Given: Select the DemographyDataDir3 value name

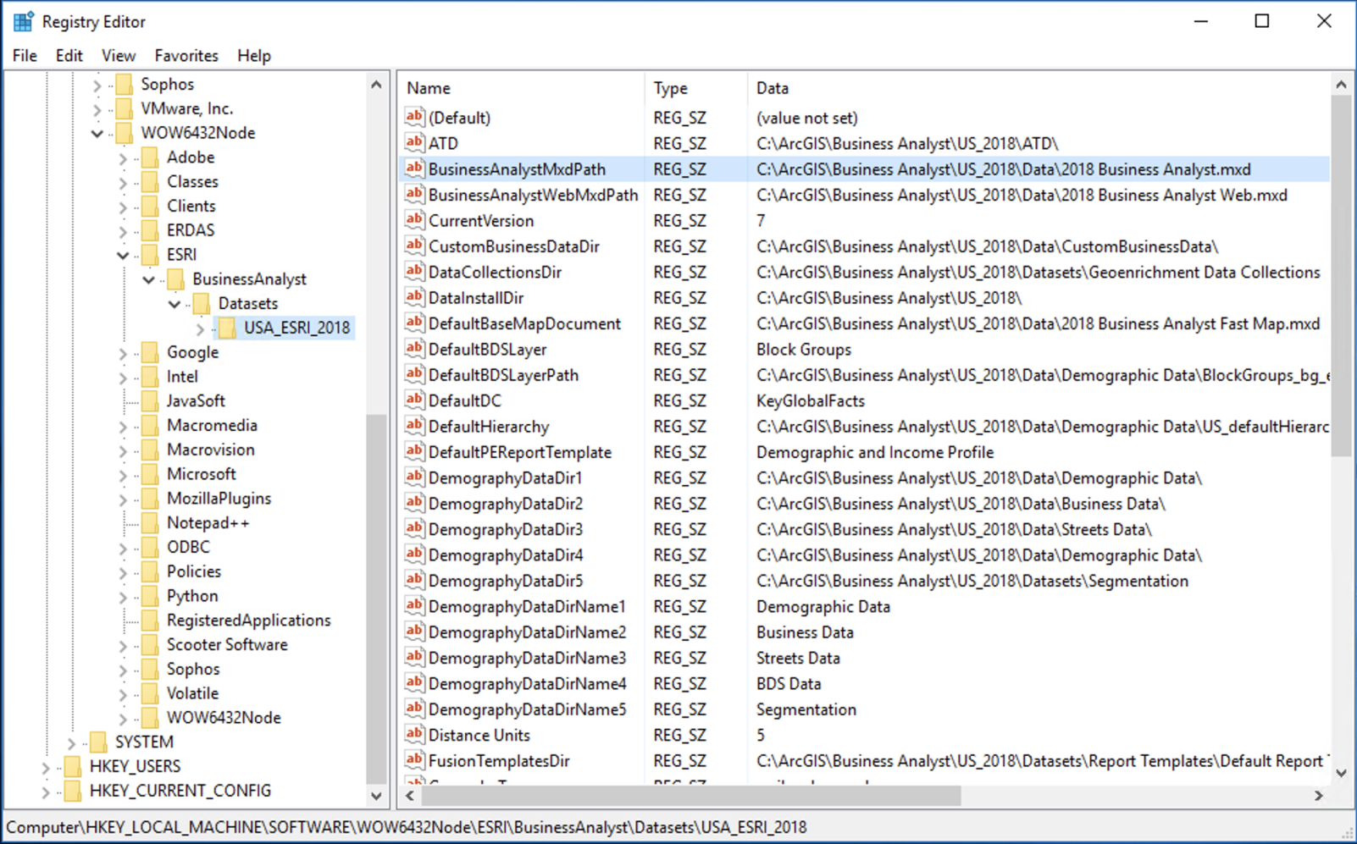Looking at the screenshot, I should pos(506,530).
